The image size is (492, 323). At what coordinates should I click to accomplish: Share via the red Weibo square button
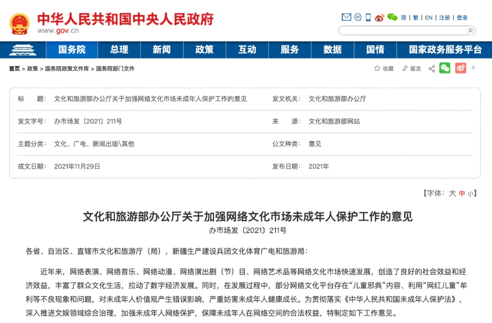tap(461, 68)
